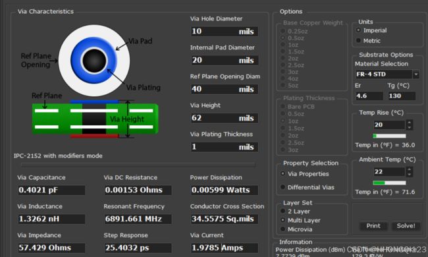
Task: Adjust the Temp Rise slider bar
Action: pos(389,136)
